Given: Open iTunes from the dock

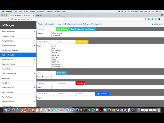Looking at the screenshot, I should (69, 110).
